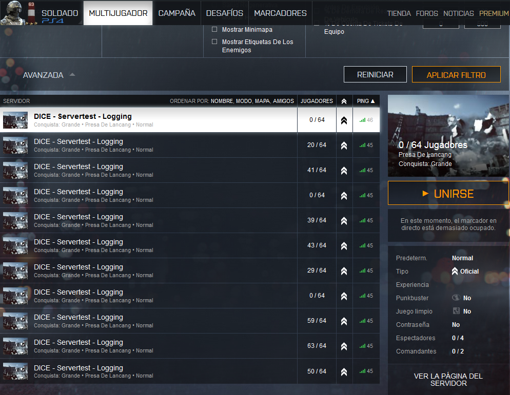This screenshot has height=395, width=510.
Task: Click official server icon for 29 / 64 row
Action: click(x=344, y=271)
